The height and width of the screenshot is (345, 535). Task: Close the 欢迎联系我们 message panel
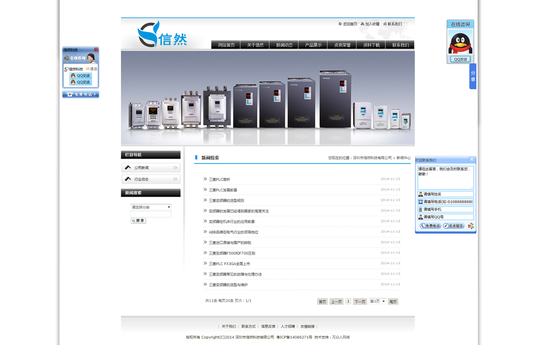coord(472,160)
